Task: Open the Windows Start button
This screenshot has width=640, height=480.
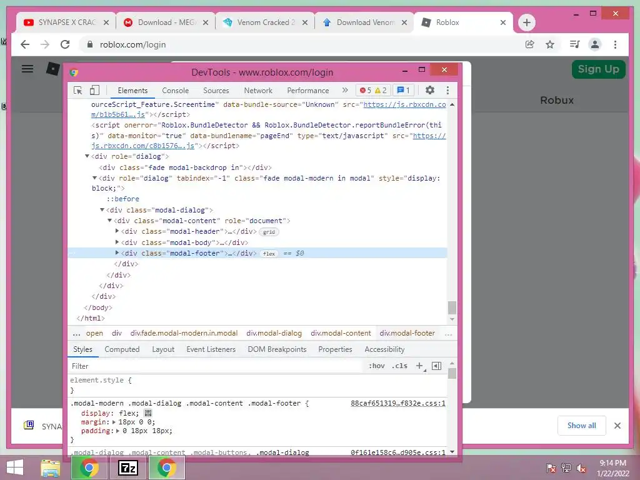Action: (x=15, y=467)
